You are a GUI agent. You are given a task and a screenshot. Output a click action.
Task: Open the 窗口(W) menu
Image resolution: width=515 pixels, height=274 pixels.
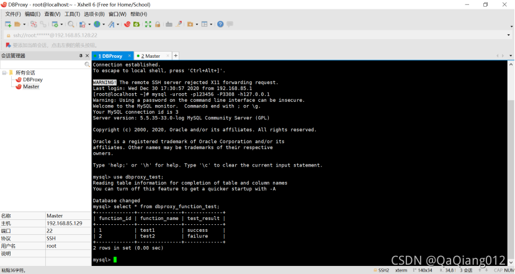(117, 14)
